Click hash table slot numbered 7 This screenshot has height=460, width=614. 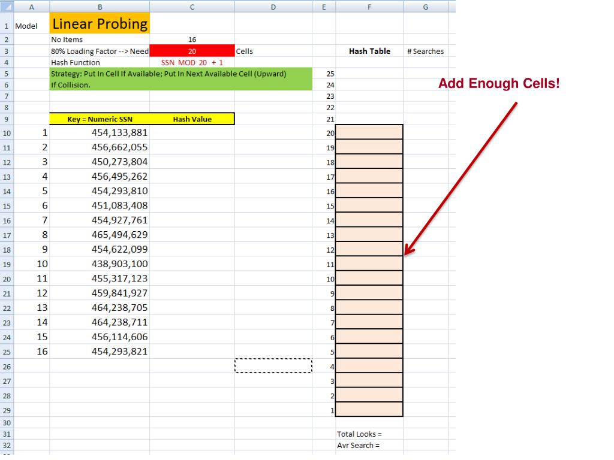click(369, 322)
